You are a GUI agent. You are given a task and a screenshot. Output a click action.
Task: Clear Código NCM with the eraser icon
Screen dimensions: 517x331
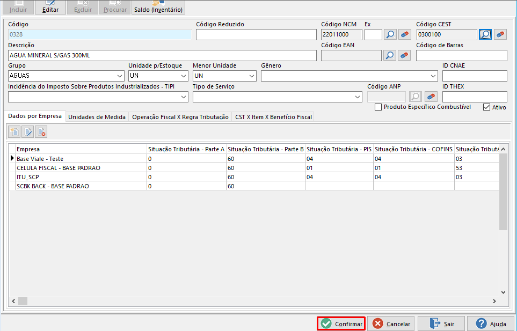point(405,34)
